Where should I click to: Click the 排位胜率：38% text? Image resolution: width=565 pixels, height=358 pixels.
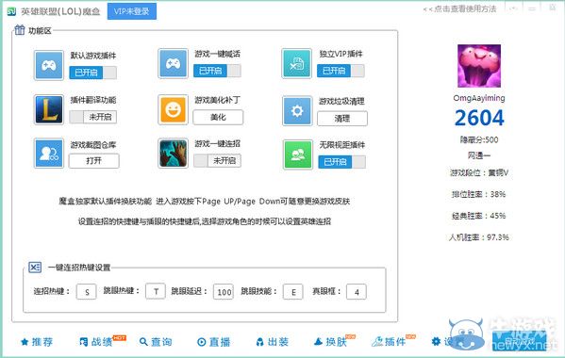pos(479,194)
